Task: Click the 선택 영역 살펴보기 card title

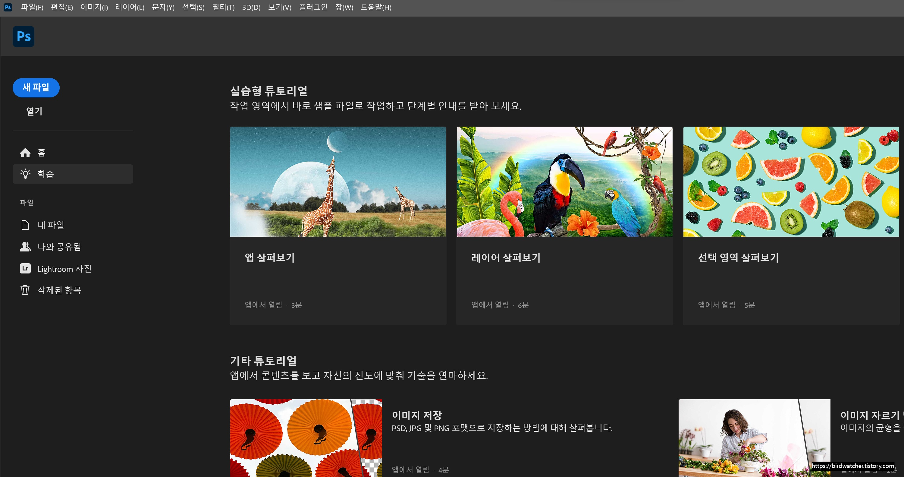Action: coord(738,258)
